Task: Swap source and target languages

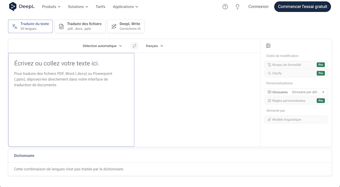Action: [134, 46]
